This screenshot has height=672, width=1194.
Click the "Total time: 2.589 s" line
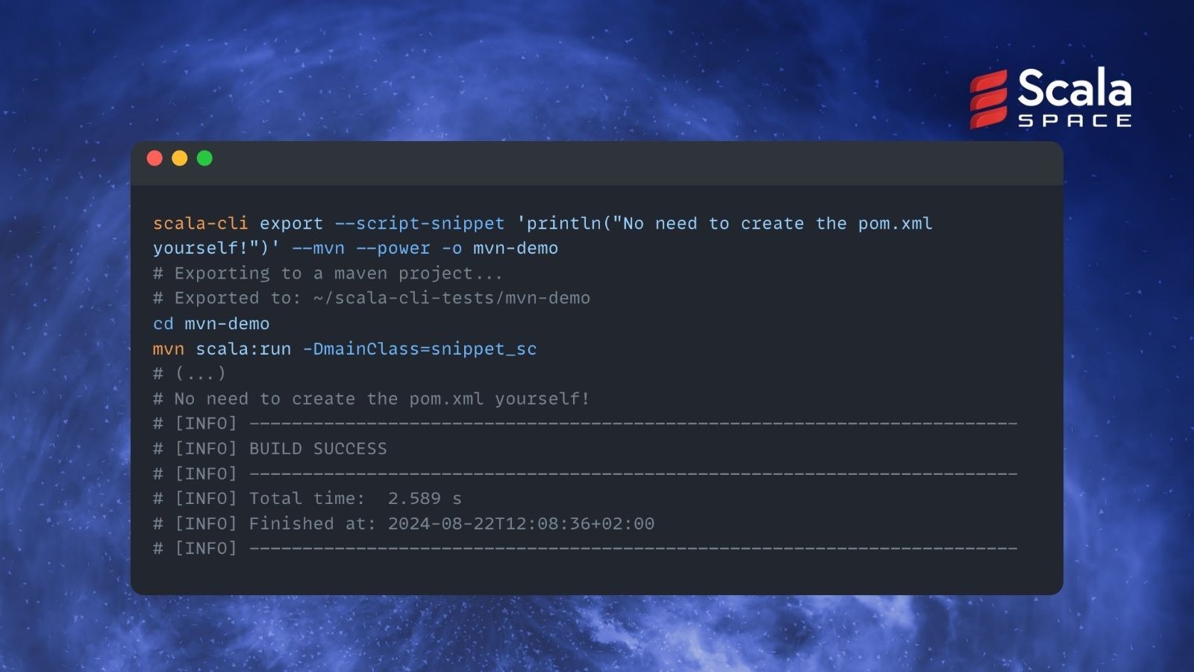[354, 498]
